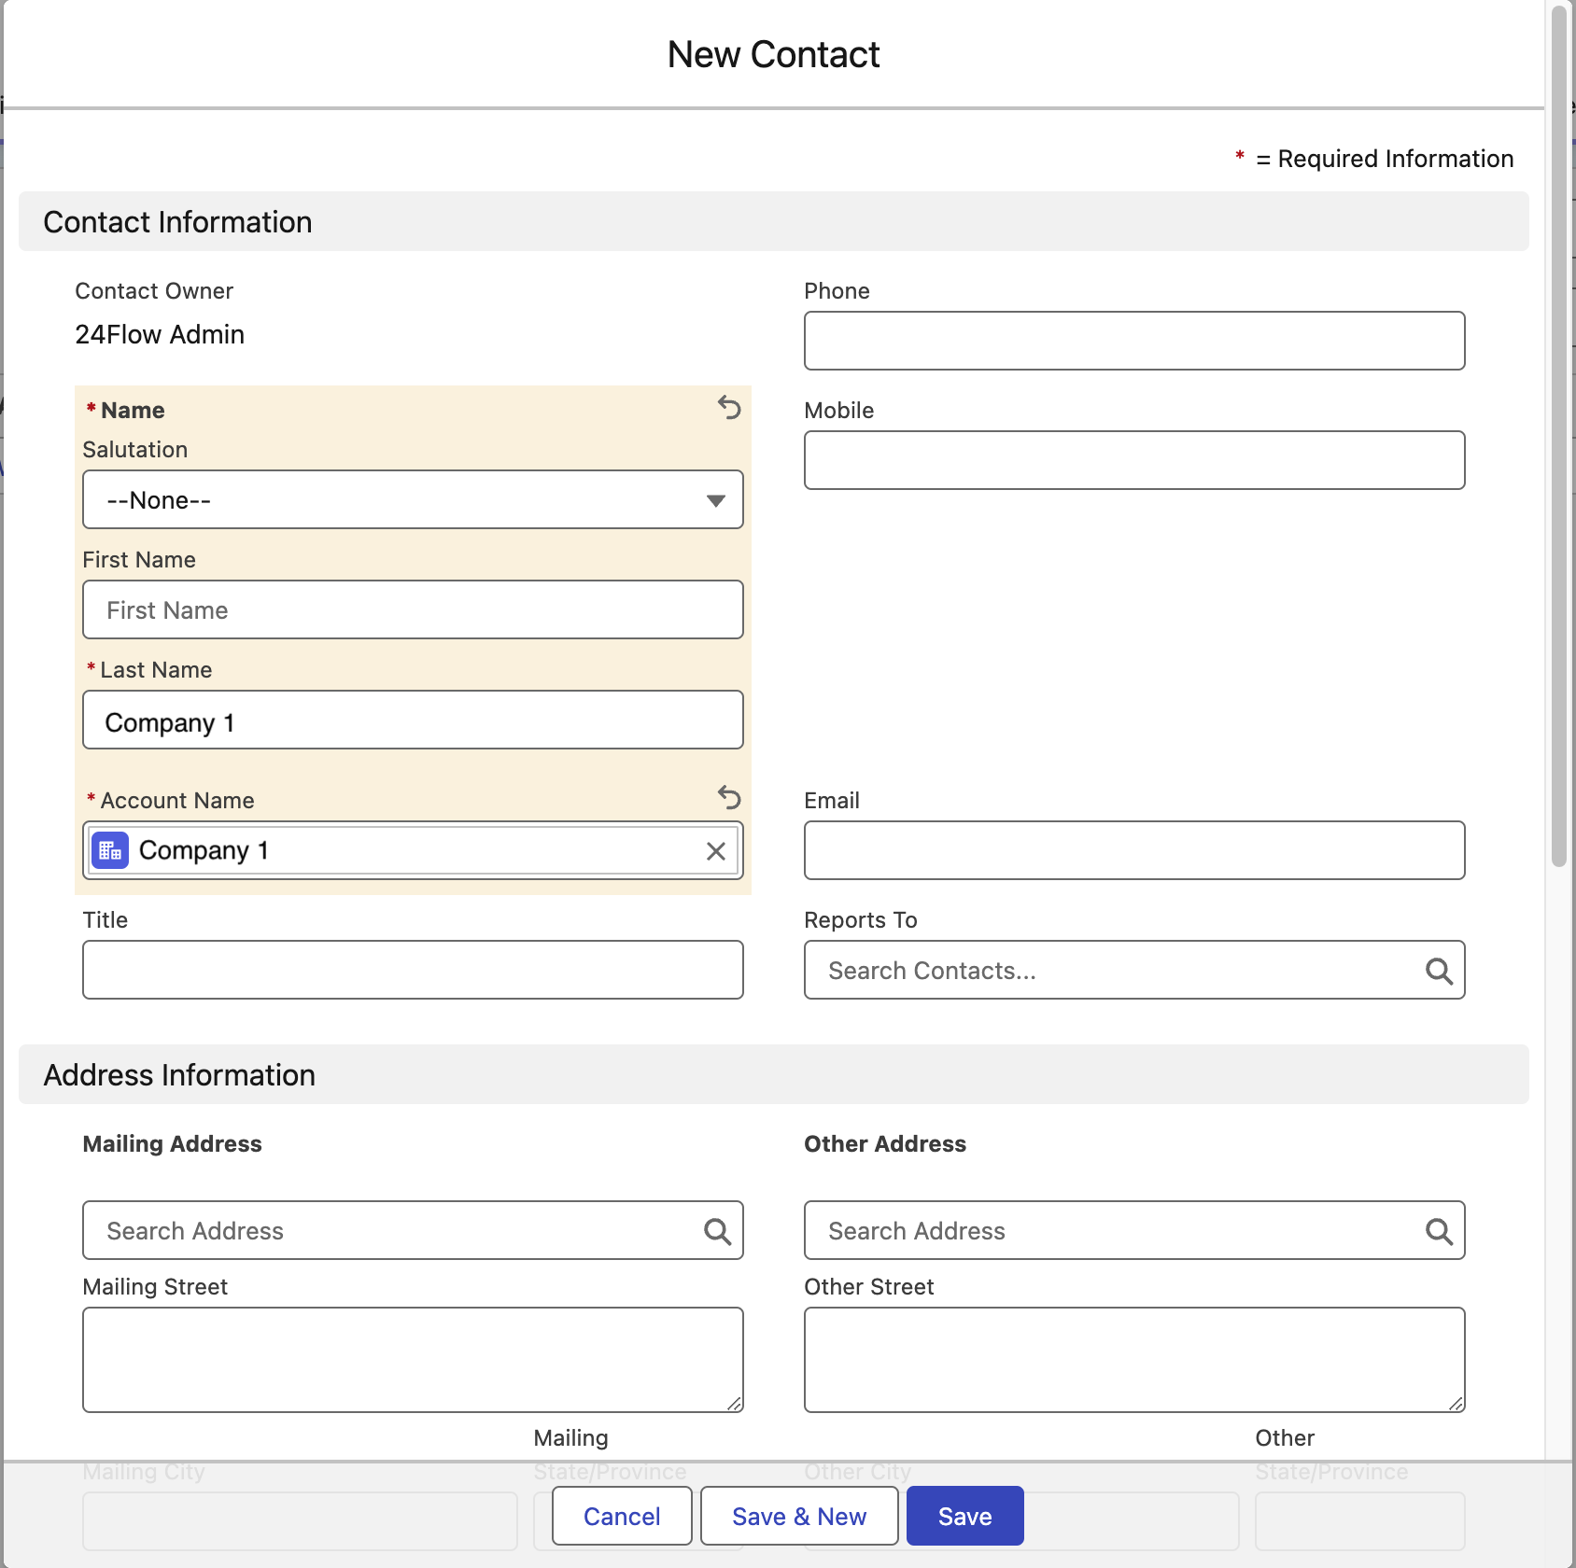Click the undo icon beside Account Name

729,798
